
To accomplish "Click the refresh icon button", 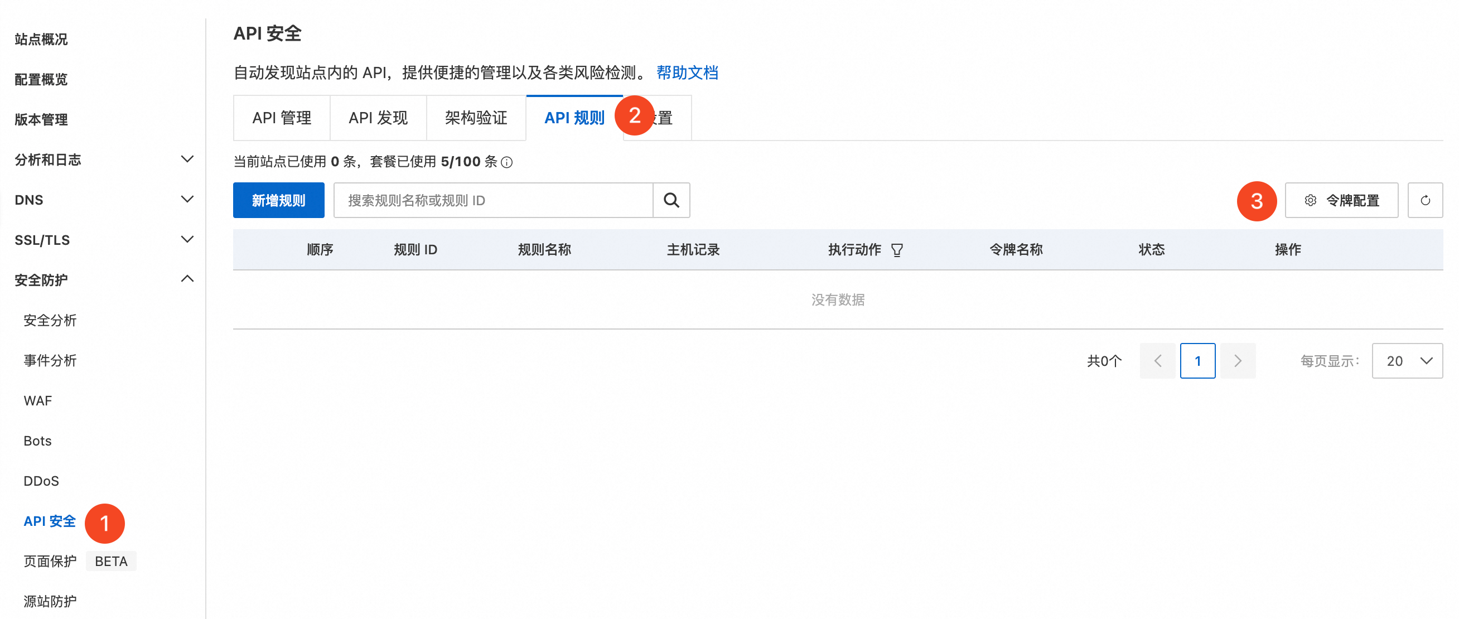I will tap(1424, 200).
